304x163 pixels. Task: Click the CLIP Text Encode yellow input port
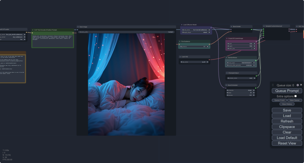pos(32,33)
